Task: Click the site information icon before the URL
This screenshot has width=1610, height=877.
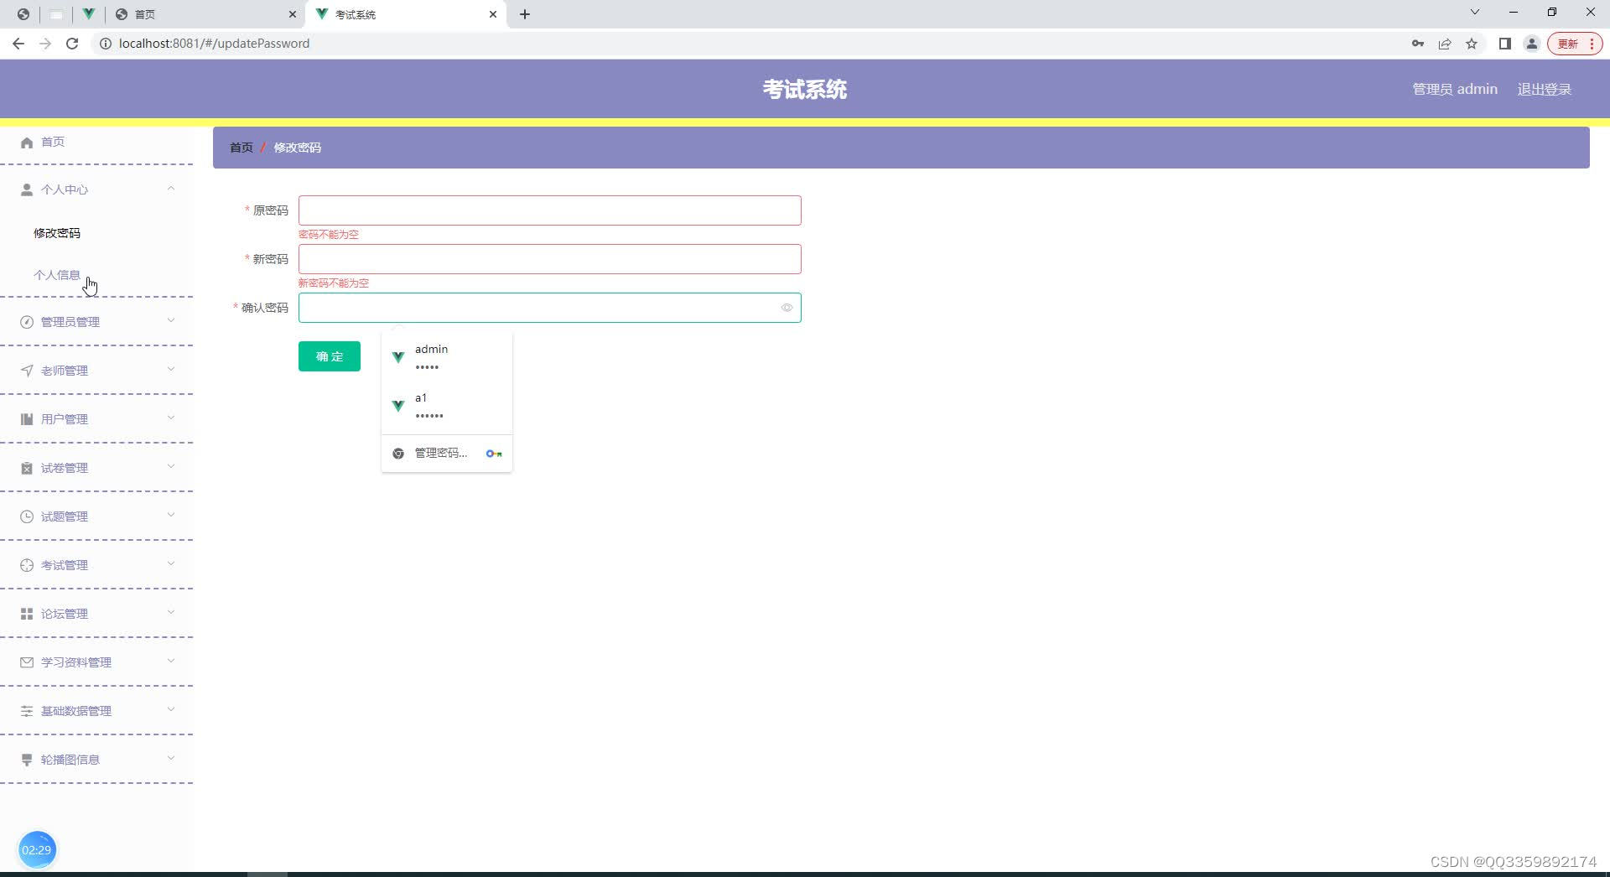Action: [x=106, y=44]
